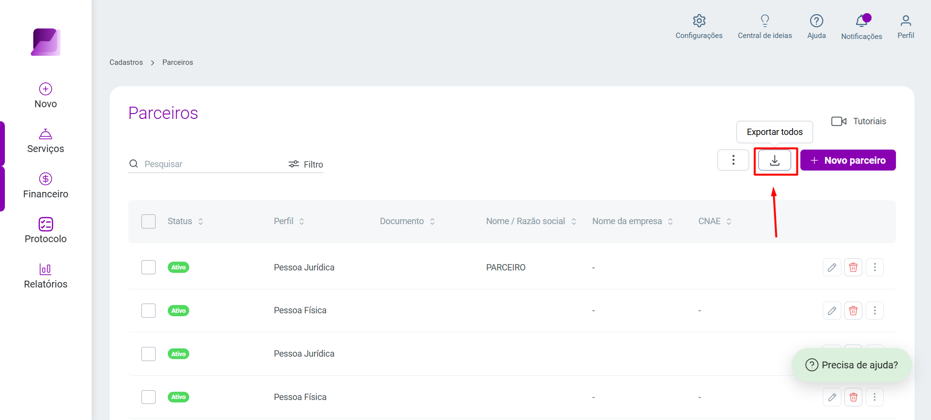Click the Exportar todos download icon

(774, 160)
